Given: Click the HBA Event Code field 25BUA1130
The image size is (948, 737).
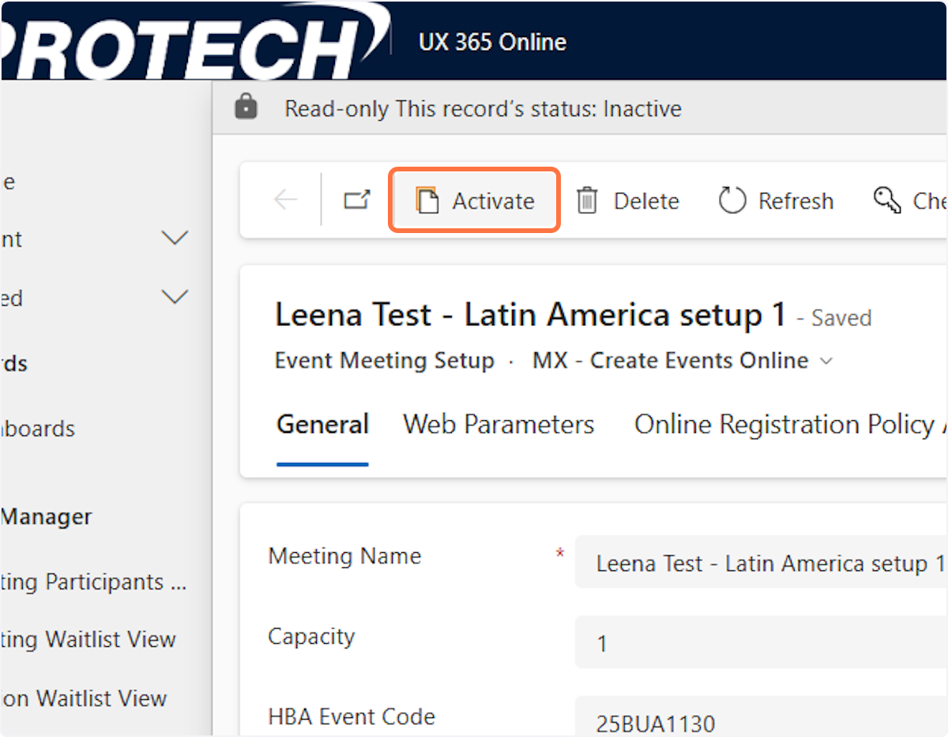Looking at the screenshot, I should tap(762, 716).
